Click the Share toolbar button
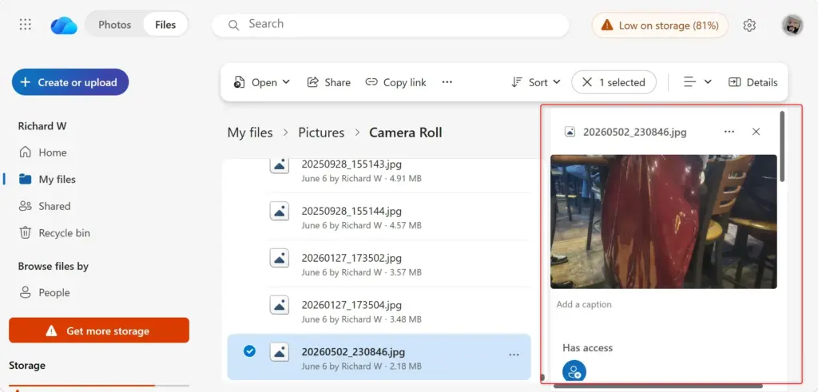Viewport: 818px width, 392px height. click(328, 82)
